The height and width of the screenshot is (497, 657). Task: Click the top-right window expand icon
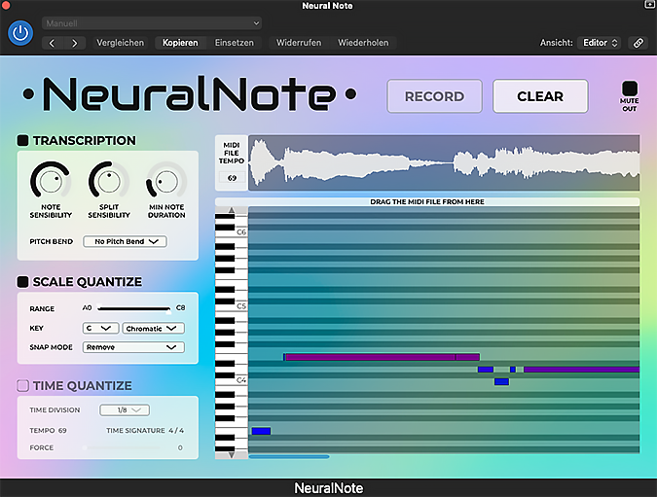click(649, 5)
